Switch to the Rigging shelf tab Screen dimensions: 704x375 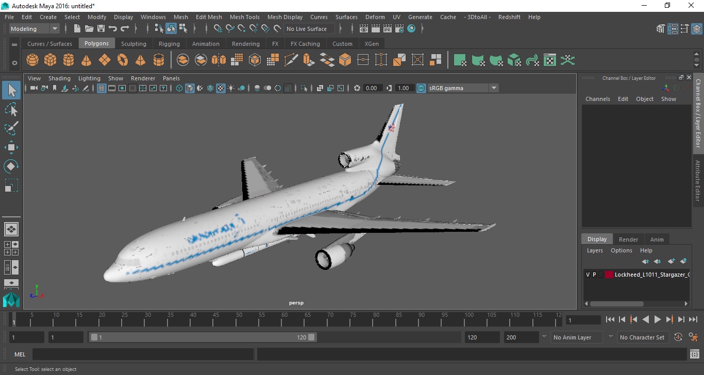[169, 44]
